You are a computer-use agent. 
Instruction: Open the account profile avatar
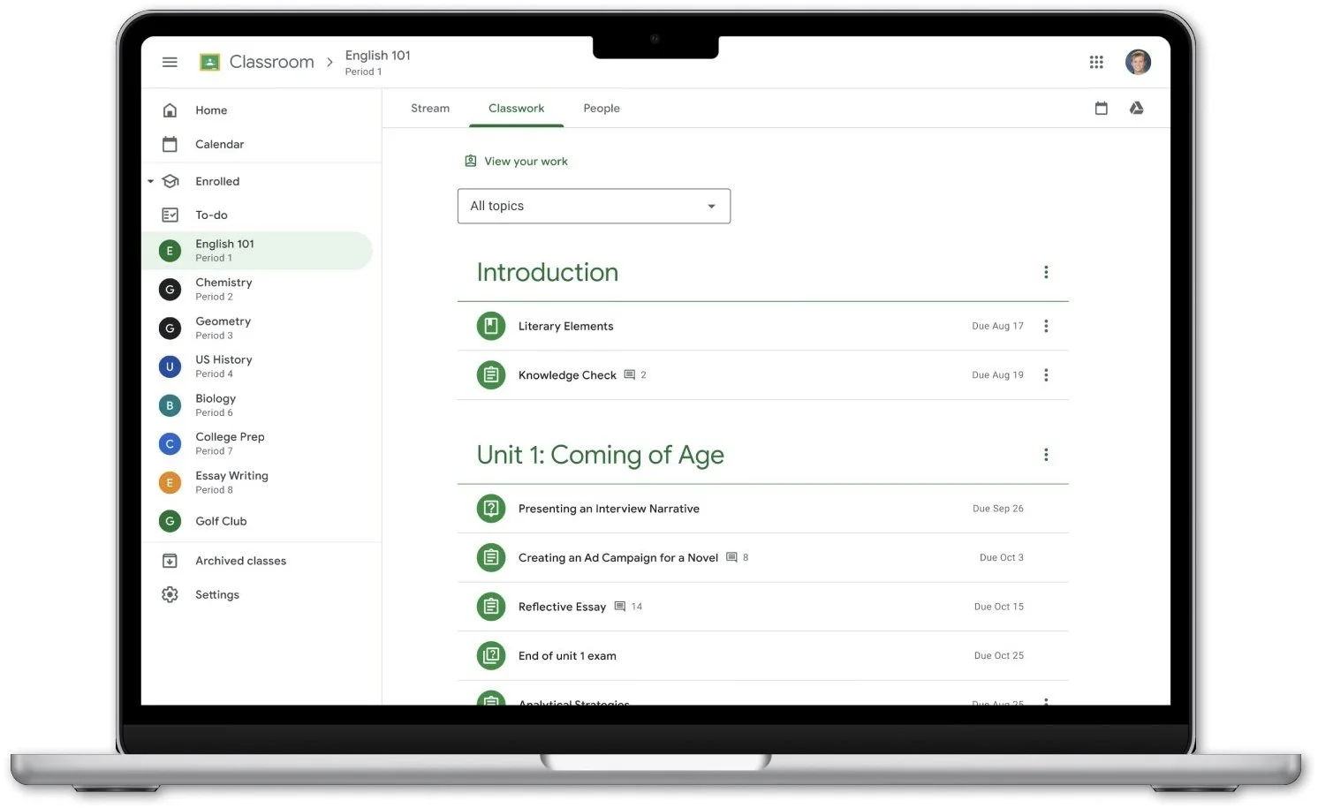pyautogui.click(x=1138, y=62)
